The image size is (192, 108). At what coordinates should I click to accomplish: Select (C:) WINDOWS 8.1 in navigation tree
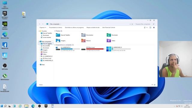pyautogui.click(x=47, y=56)
